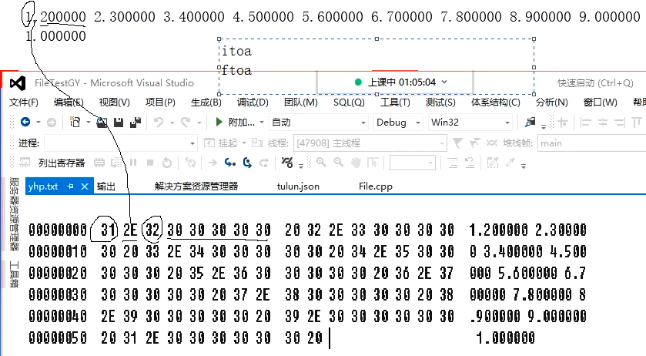Image resolution: width=646 pixels, height=356 pixels.
Task: Expand the class status timer dropdown
Action: pos(444,82)
